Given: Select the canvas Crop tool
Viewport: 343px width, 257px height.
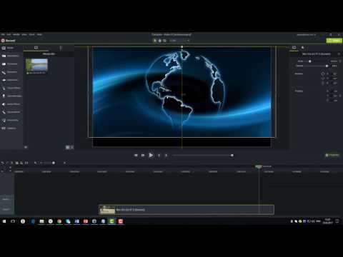Looking at the screenshot, I should 164,41.
